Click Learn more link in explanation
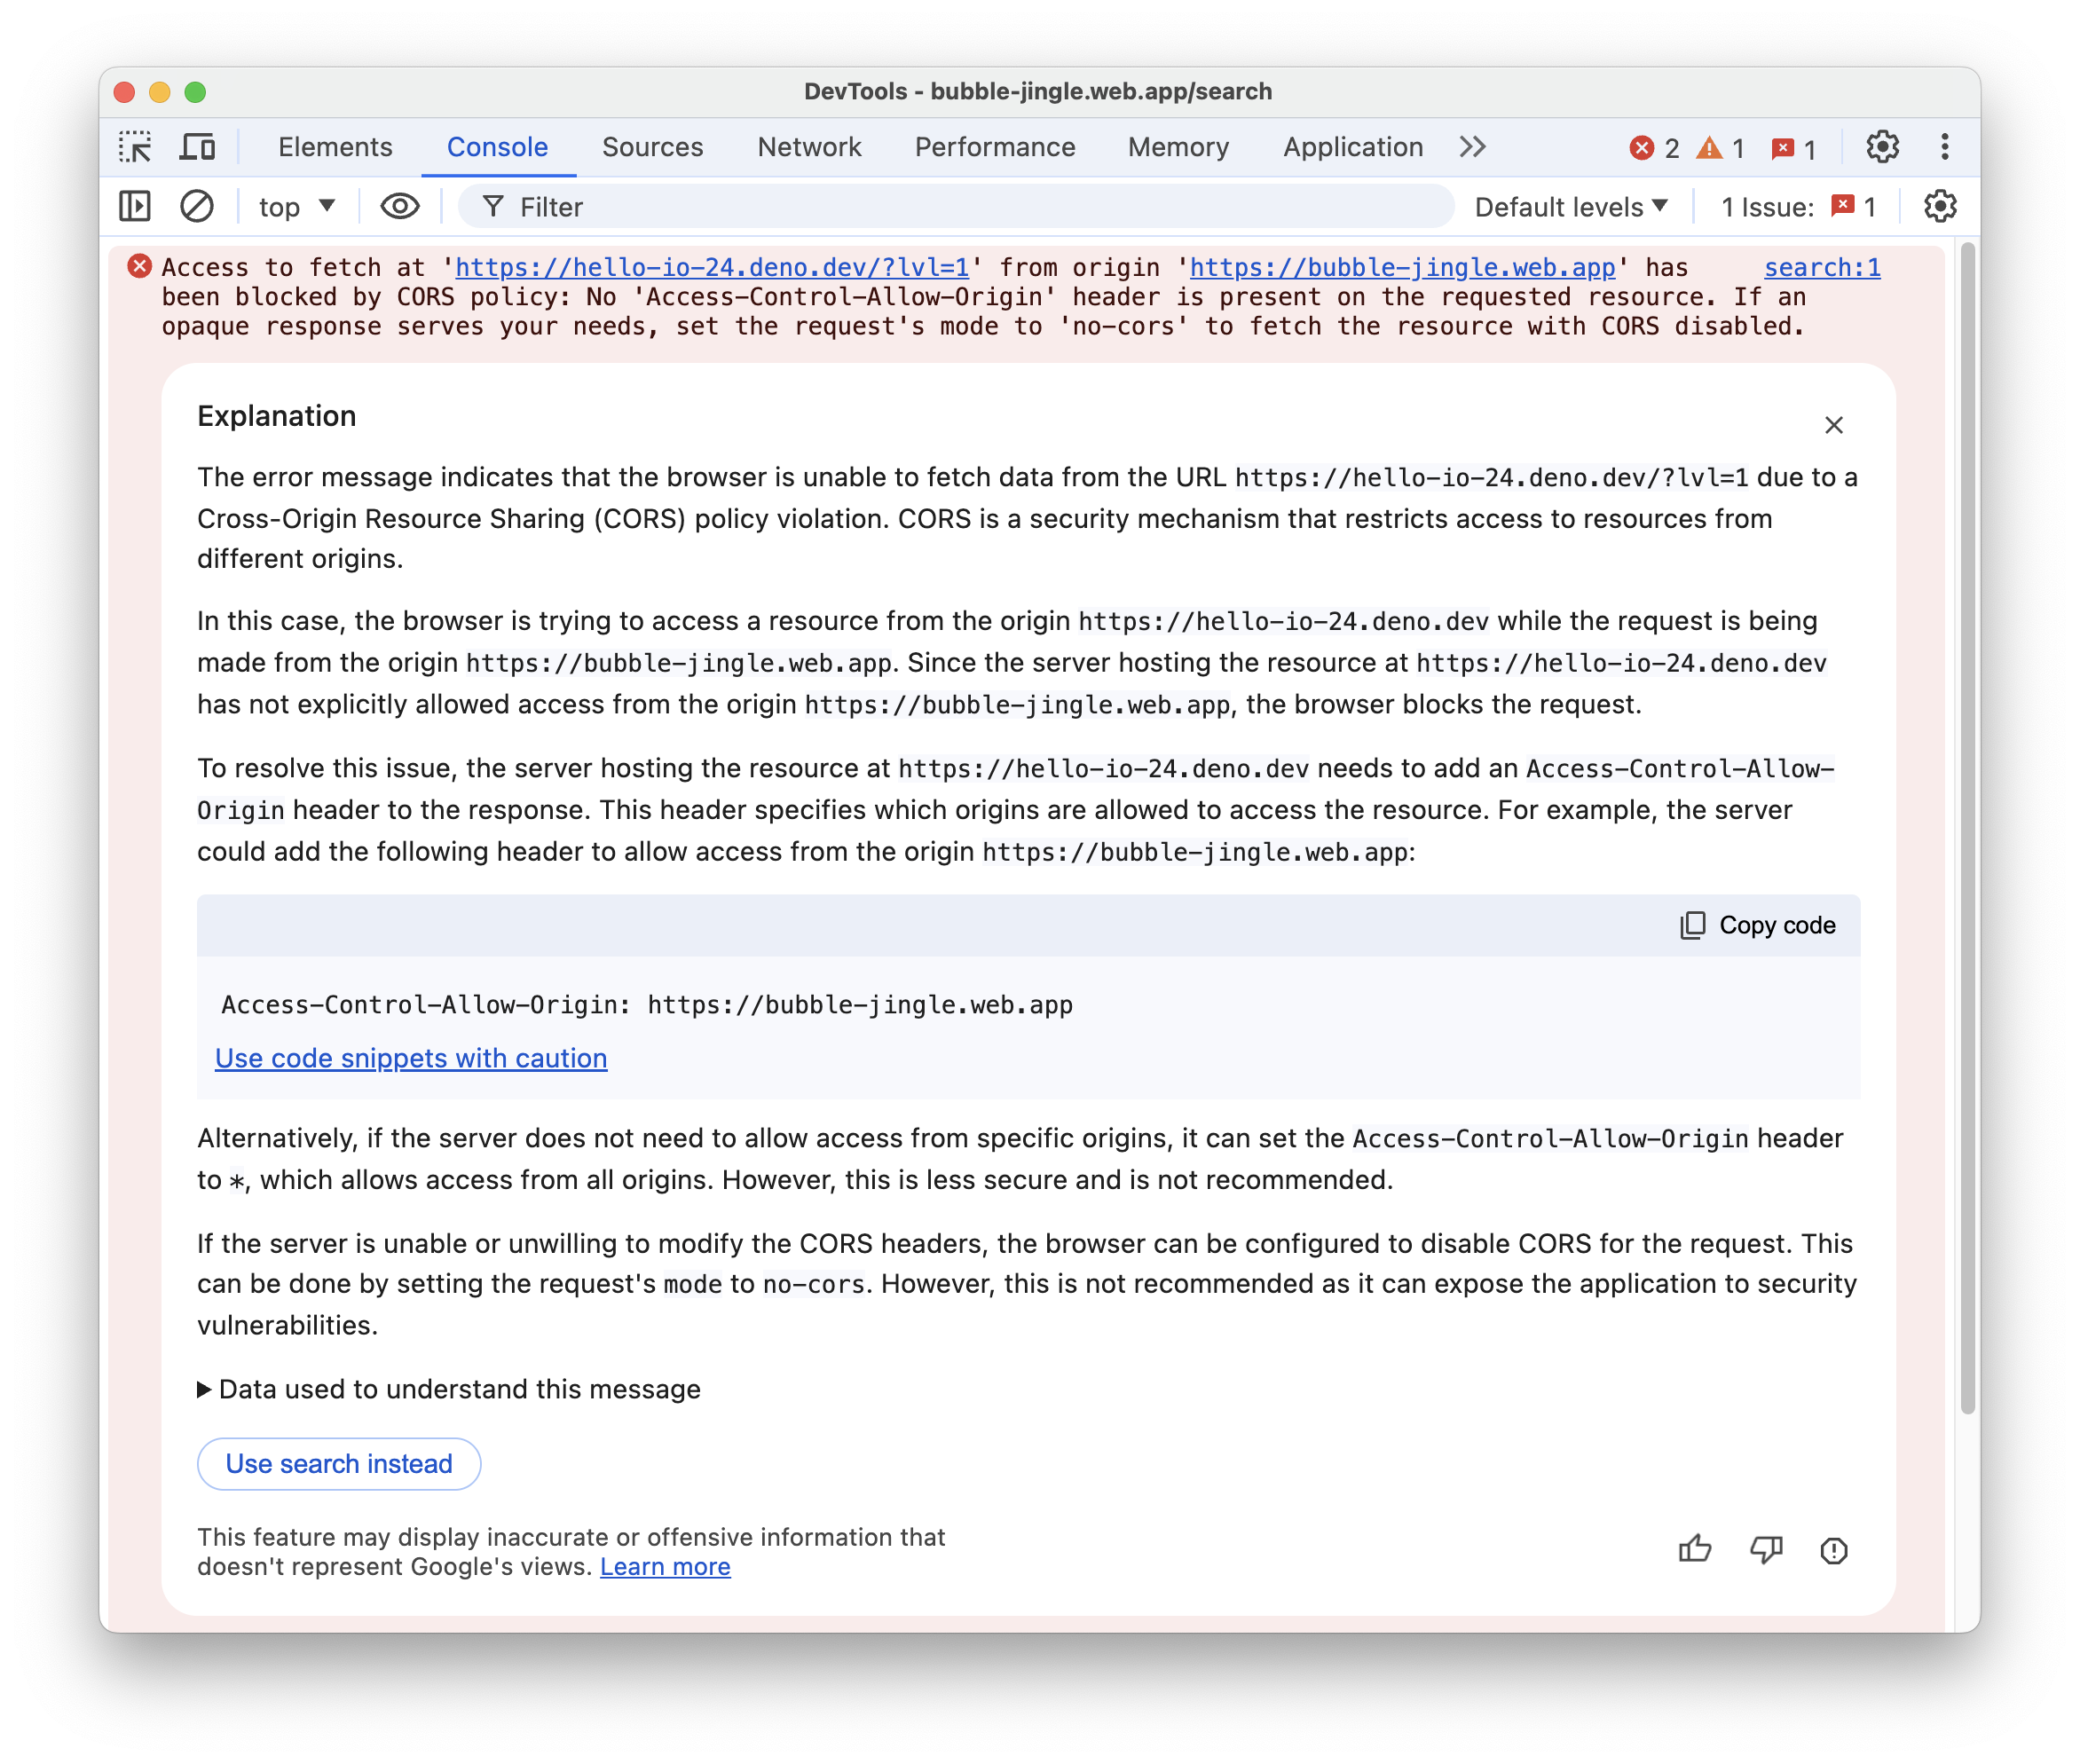2080x1764 pixels. [x=665, y=1566]
